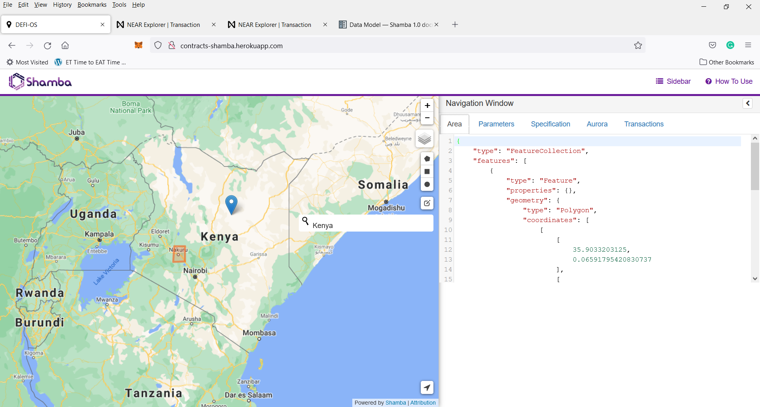Bookmark this page with the star
The image size is (760, 407).
(638, 45)
